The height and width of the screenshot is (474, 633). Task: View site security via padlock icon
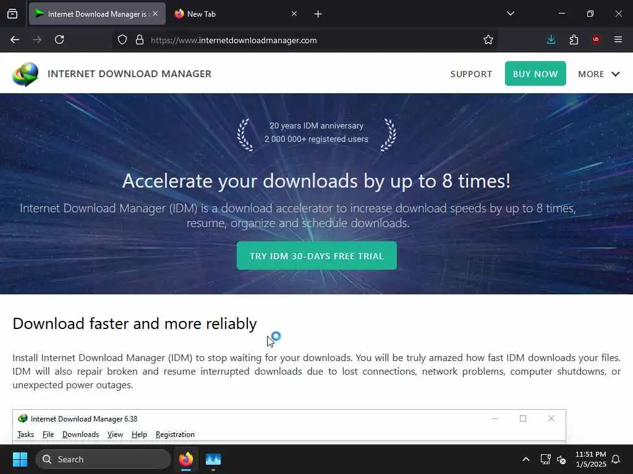click(x=140, y=40)
